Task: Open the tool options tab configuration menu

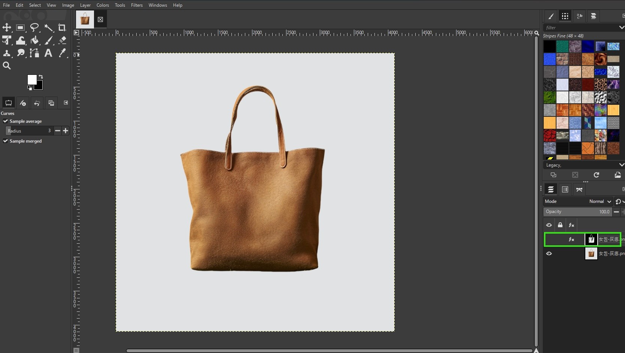Action: point(66,103)
